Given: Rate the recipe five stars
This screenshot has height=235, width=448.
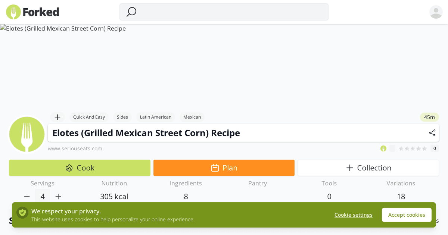Looking at the screenshot, I should (x=424, y=148).
